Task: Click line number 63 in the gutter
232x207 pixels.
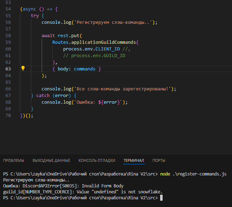Action: tap(8, 69)
